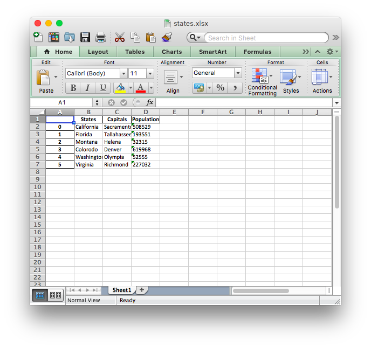Click the red font color swatch
Viewport: 371px width, 348px height.
141,88
